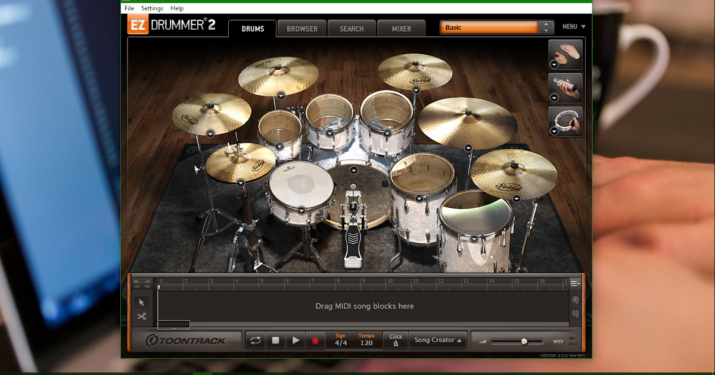Viewport: 715px width, 375px height.
Task: Trigger the shaker percussion
Action: [565, 87]
